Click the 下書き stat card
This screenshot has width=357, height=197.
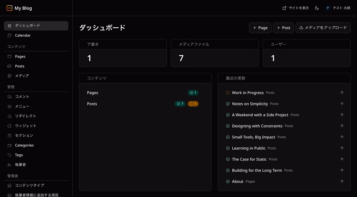123,53
